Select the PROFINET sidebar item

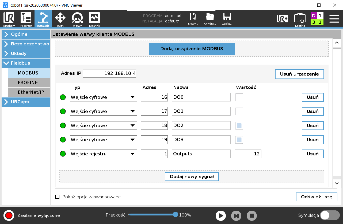29,82
